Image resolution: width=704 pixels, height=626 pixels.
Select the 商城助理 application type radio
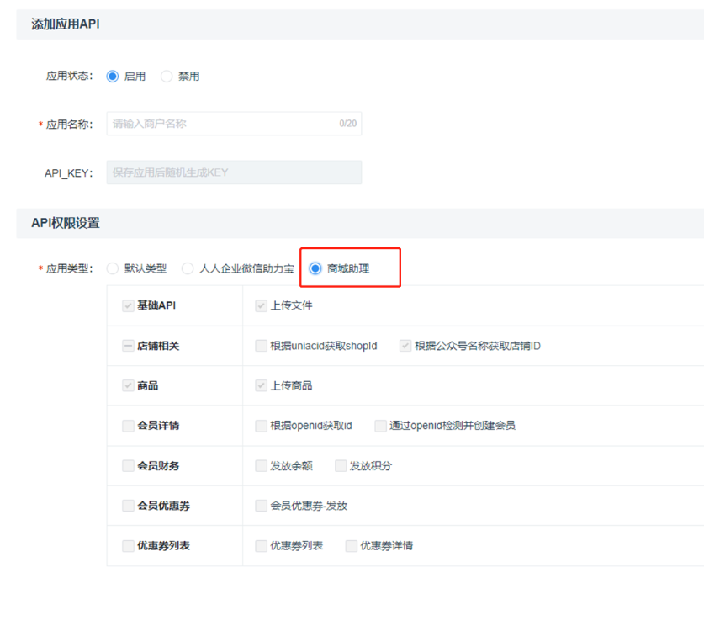[315, 269]
